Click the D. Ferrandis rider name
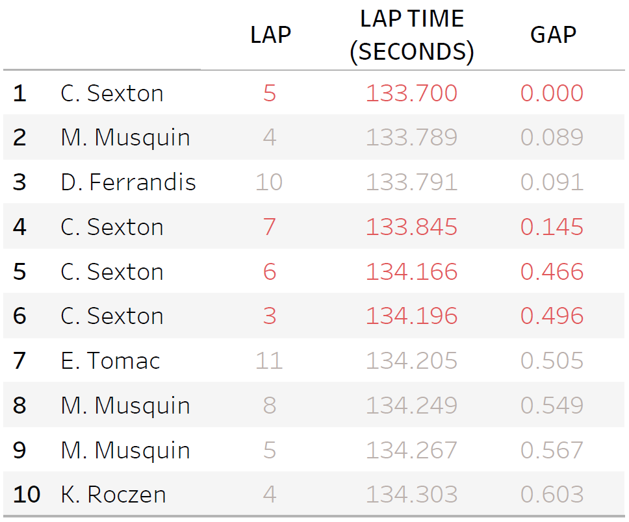629x522 pixels. (128, 182)
